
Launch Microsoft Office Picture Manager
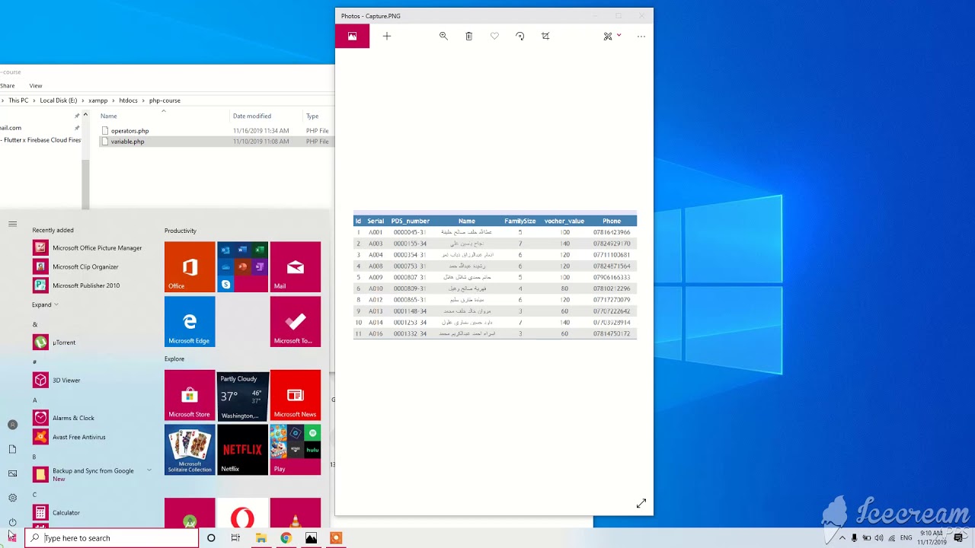pos(88,247)
